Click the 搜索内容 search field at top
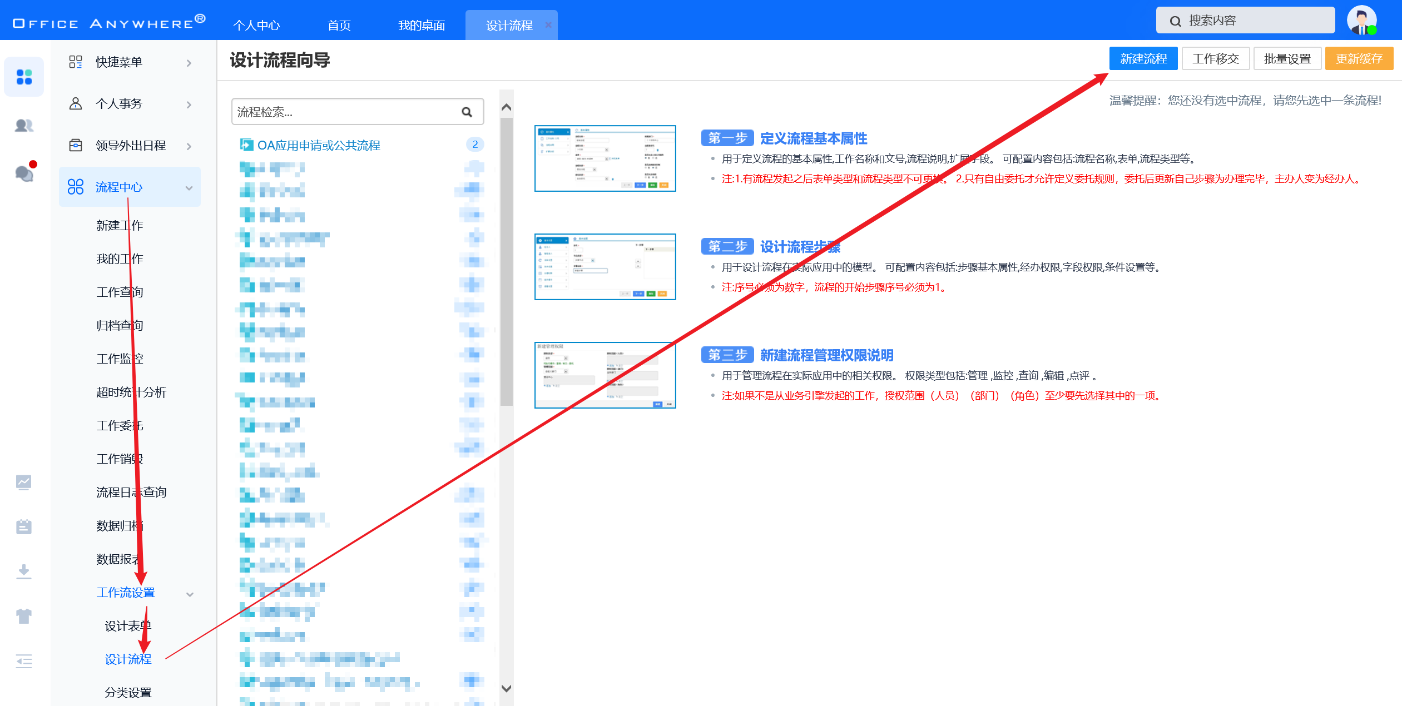 tap(1245, 21)
